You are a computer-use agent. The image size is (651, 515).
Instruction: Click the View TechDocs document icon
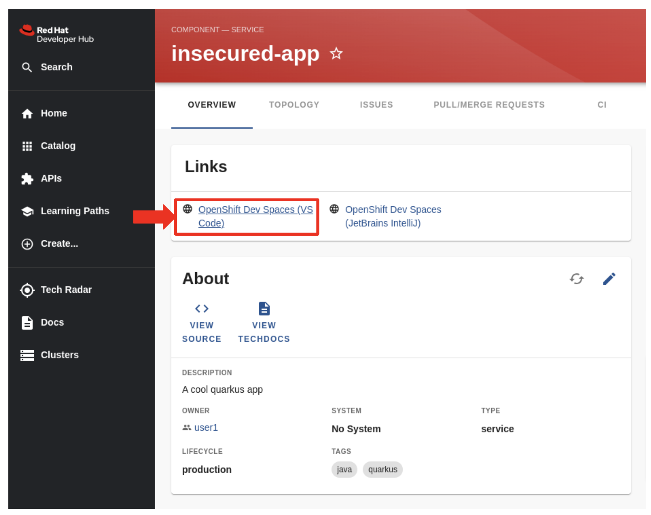(x=264, y=308)
